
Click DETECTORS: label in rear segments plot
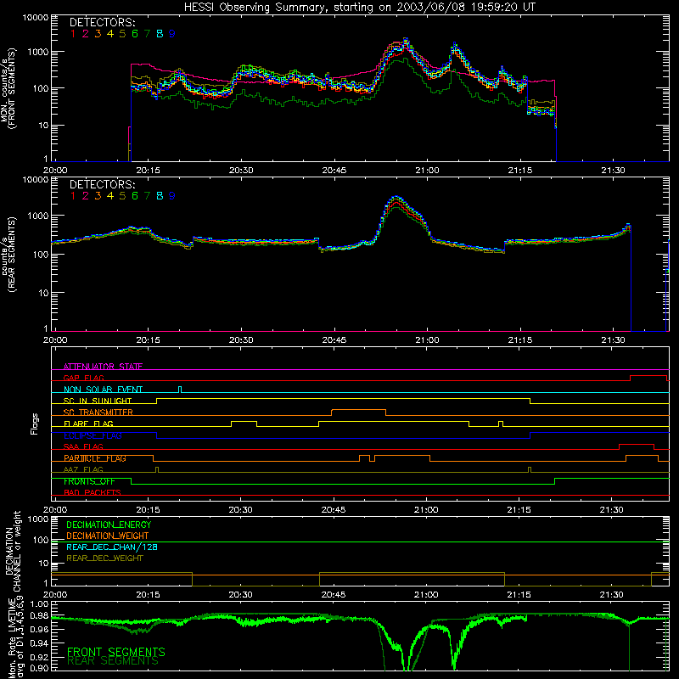tap(102, 184)
